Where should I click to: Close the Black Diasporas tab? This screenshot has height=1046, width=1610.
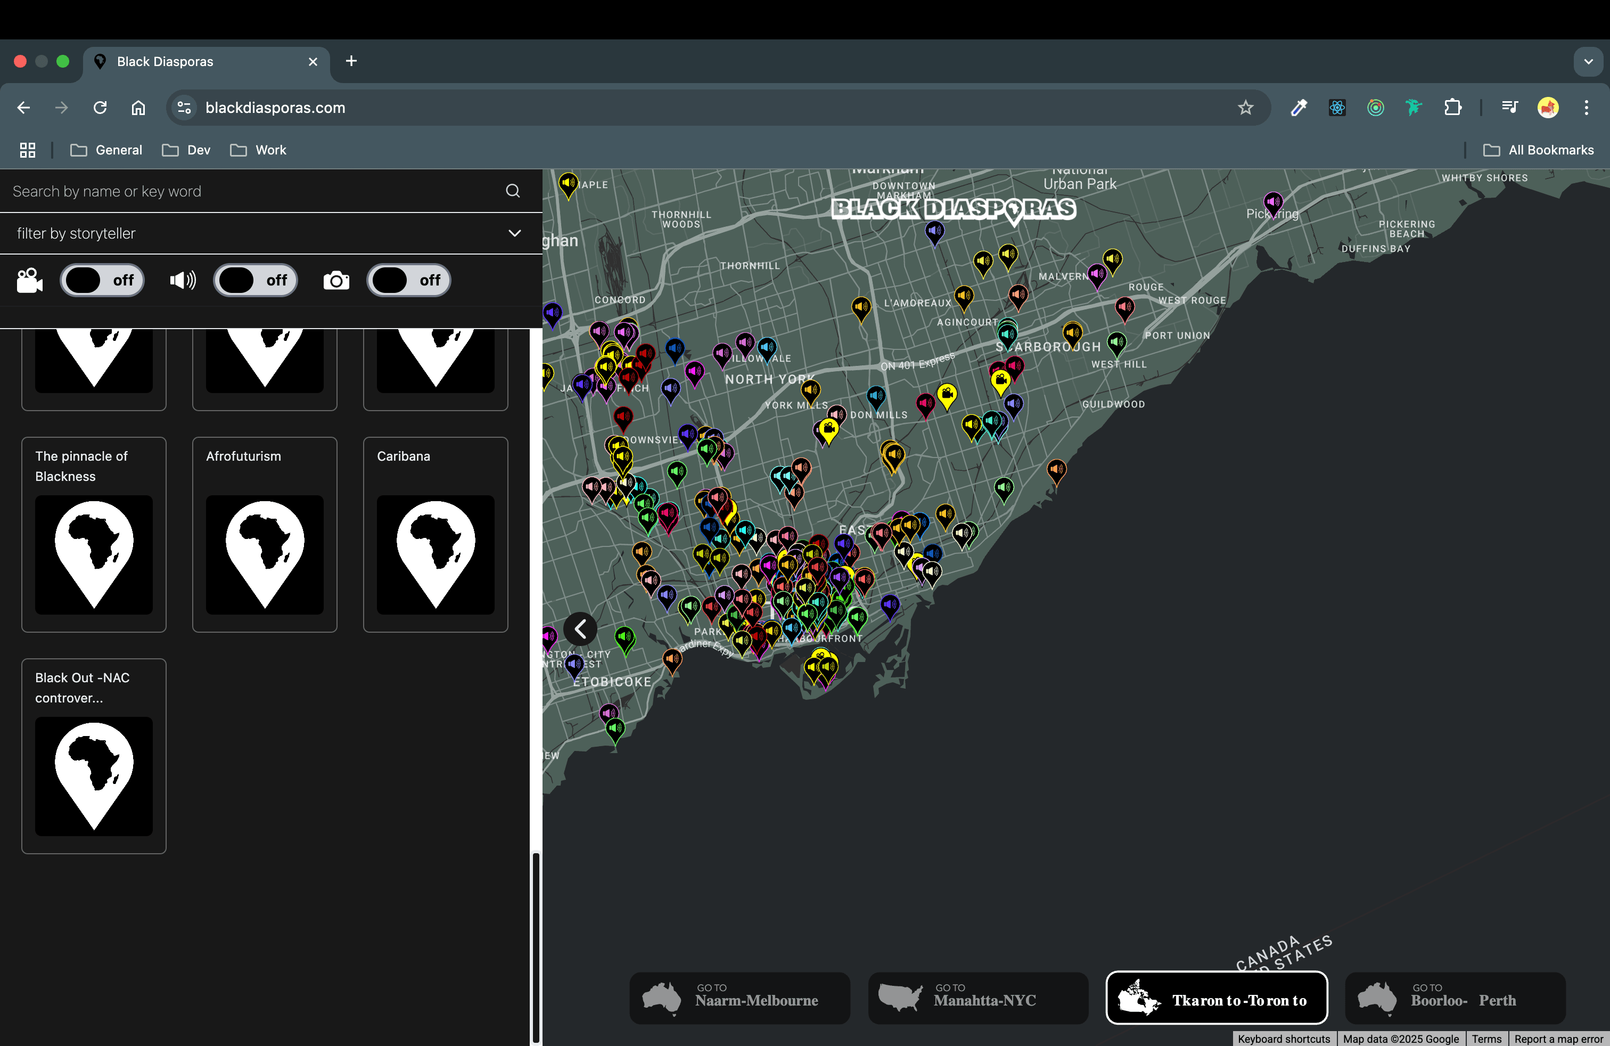pos(313,62)
